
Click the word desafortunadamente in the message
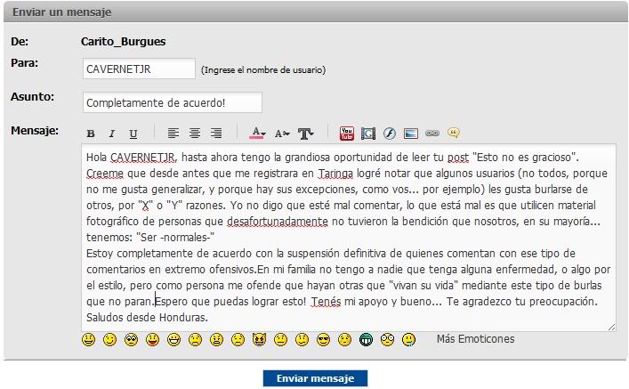pyautogui.click(x=278, y=221)
